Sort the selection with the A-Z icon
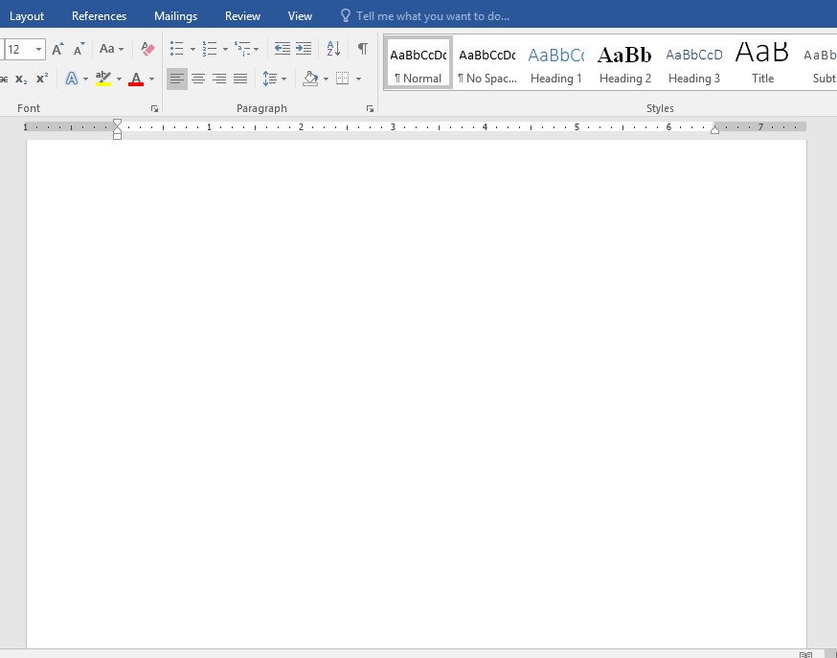 pyautogui.click(x=333, y=49)
